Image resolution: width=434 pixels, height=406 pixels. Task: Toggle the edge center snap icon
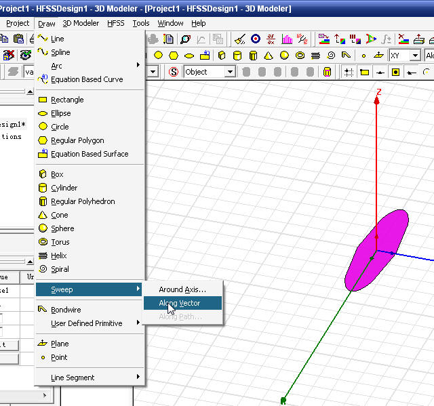coord(380,73)
